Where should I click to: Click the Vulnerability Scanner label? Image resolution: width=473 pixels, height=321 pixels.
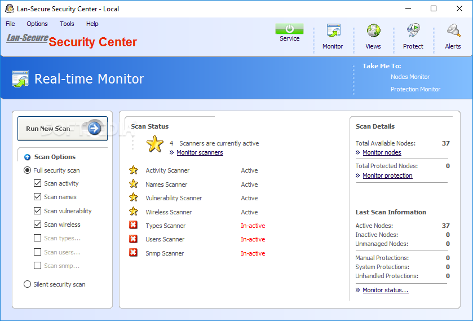(174, 198)
